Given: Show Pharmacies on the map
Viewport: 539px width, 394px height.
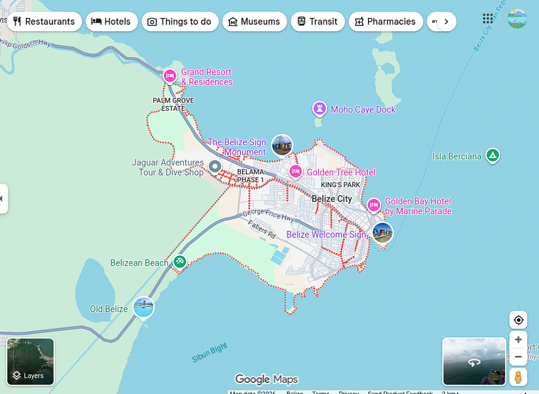Looking at the screenshot, I should pyautogui.click(x=385, y=22).
